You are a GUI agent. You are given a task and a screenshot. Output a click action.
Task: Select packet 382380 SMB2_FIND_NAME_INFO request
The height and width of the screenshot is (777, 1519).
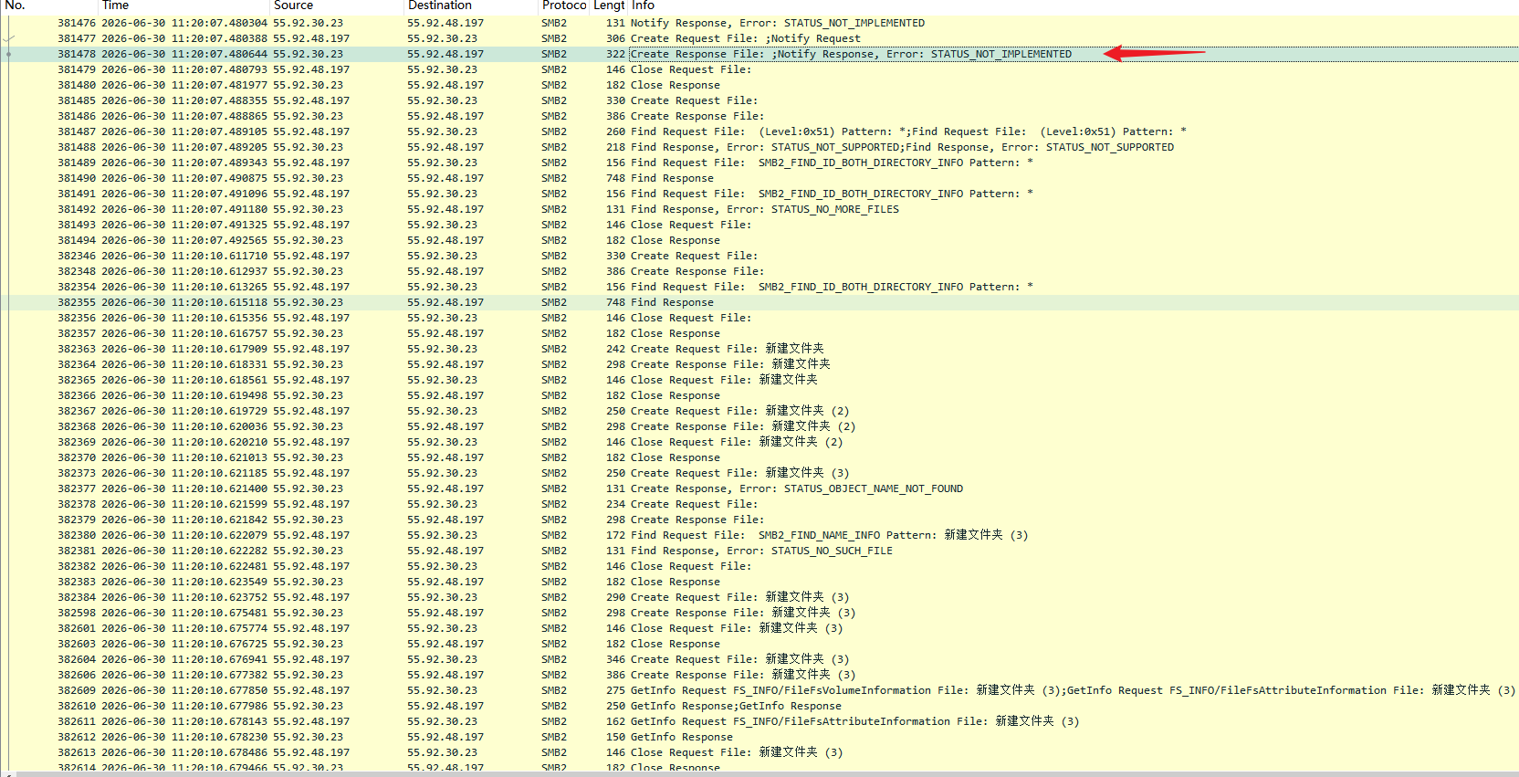(759, 535)
